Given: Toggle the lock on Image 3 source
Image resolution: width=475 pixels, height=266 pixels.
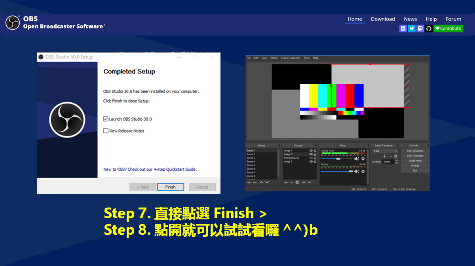Looking at the screenshot, I should coord(315,154).
